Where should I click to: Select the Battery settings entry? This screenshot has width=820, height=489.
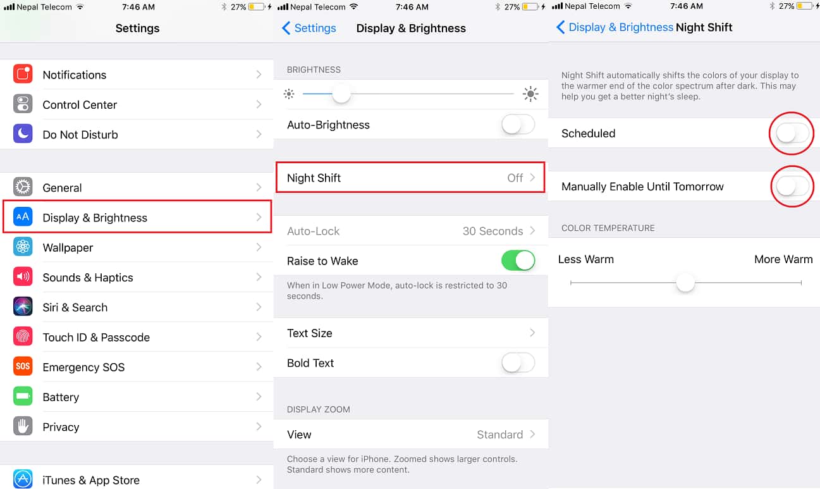(x=137, y=397)
